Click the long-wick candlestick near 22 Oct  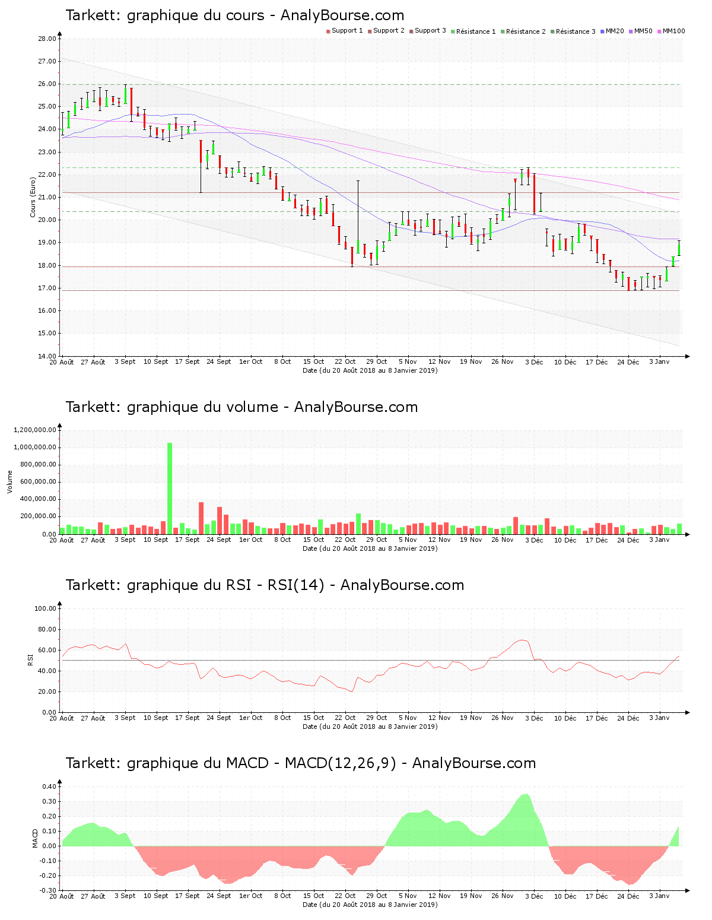tap(358, 217)
